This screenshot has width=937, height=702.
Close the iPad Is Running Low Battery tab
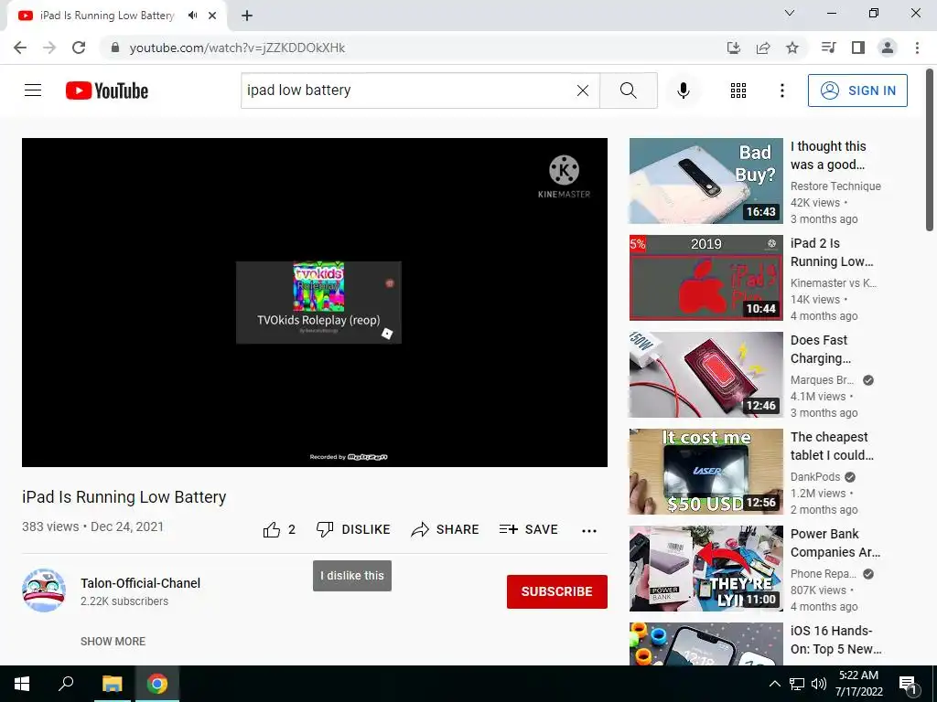(212, 16)
